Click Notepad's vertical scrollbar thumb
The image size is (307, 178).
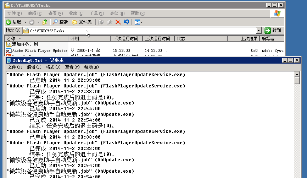(297, 81)
